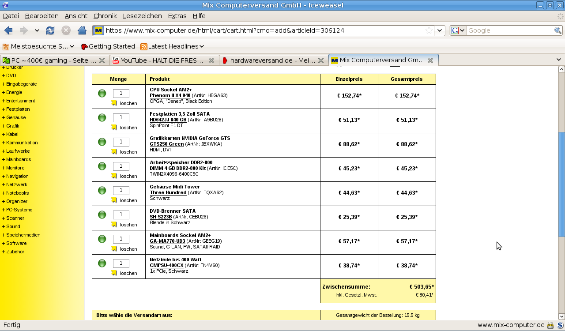Viewport: 565px width, 331px height.
Task: Open the GA-MA770-UD3 product link
Action: [x=167, y=241]
